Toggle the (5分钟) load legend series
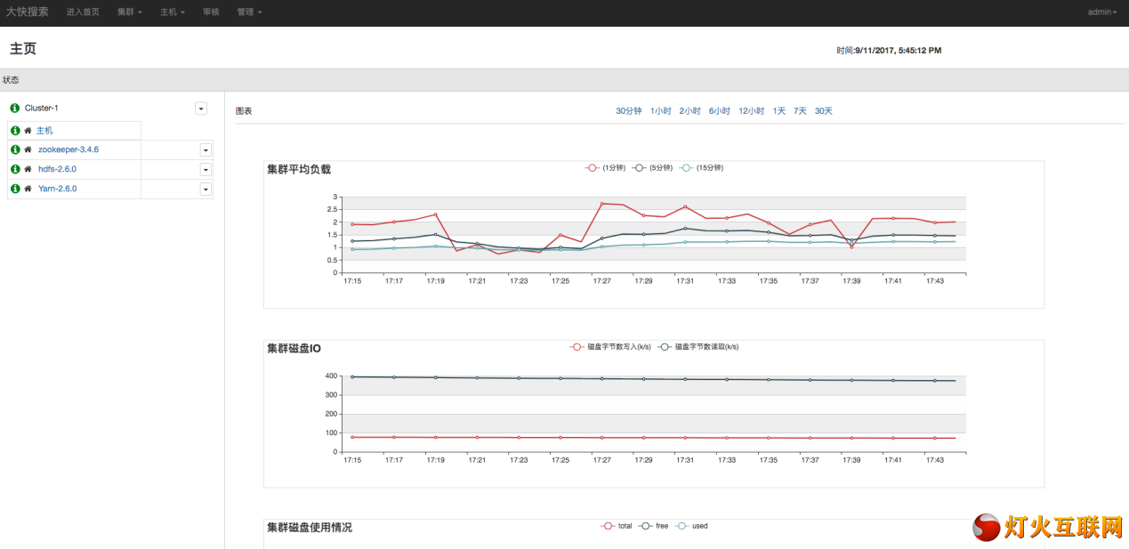This screenshot has width=1129, height=549. point(651,167)
